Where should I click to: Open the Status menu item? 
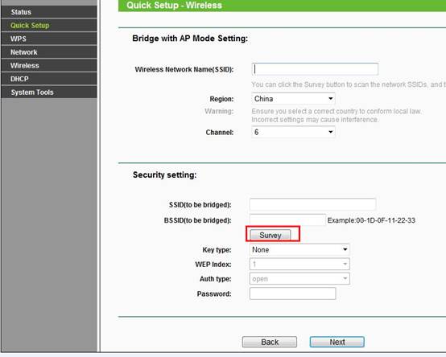coord(49,12)
